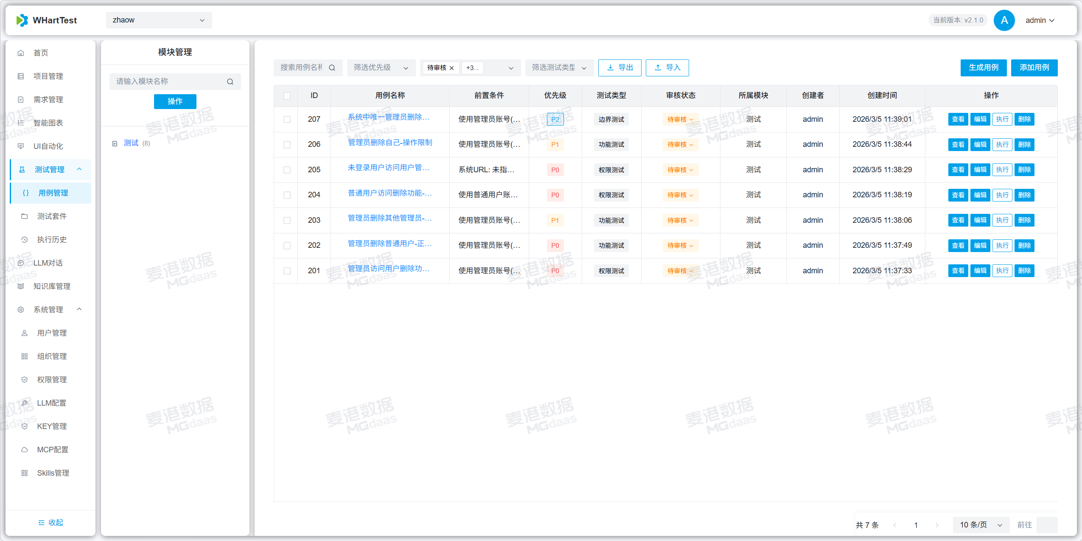The width and height of the screenshot is (1082, 541).
Task: Open 执行历史 using its clock icon
Action: [x=24, y=239]
